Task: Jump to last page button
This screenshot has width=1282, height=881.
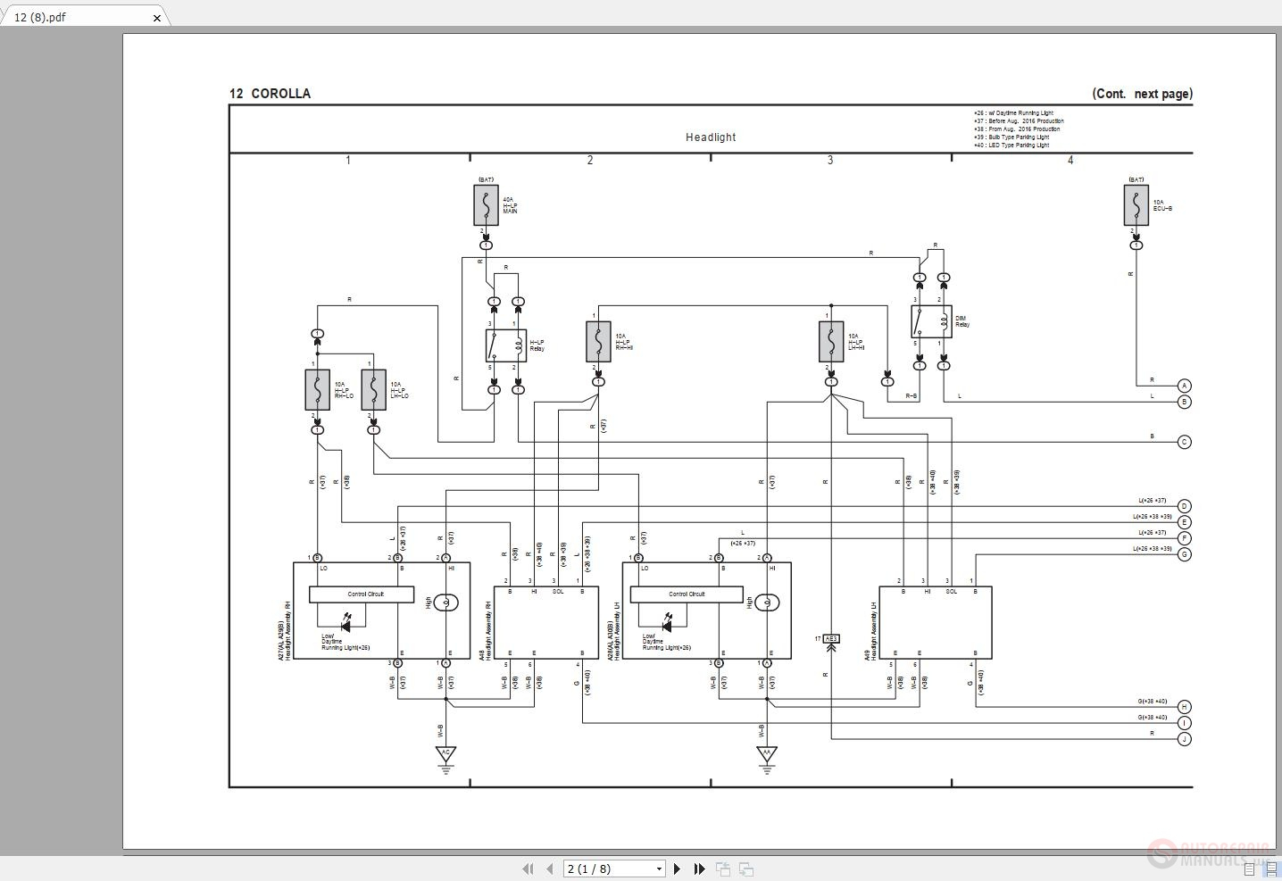Action: click(x=699, y=869)
